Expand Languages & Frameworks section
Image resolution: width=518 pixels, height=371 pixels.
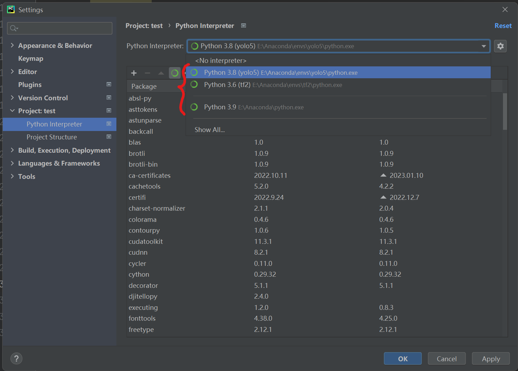[12, 163]
